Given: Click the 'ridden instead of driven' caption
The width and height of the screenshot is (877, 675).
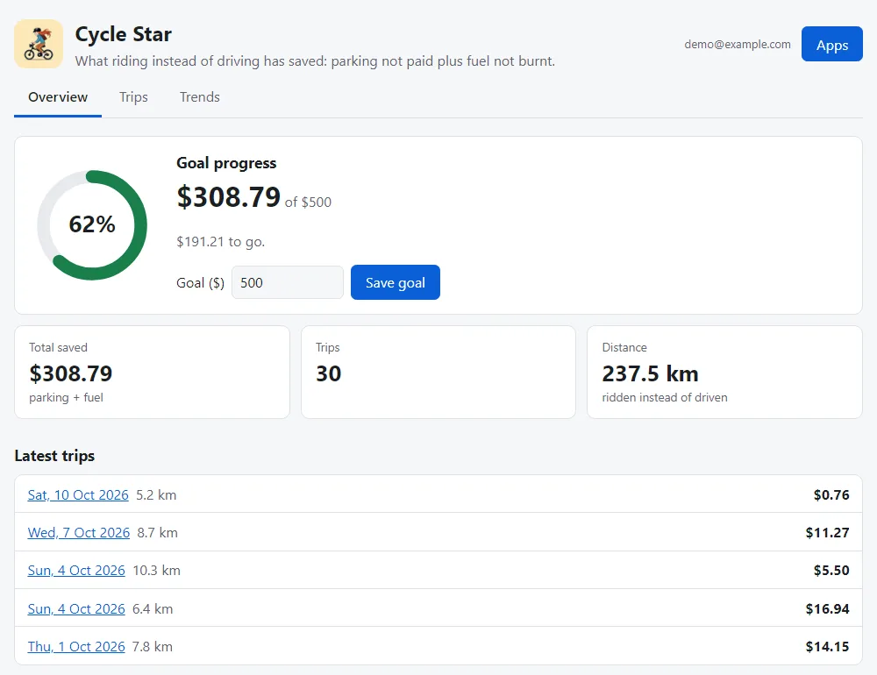Looking at the screenshot, I should click(665, 398).
